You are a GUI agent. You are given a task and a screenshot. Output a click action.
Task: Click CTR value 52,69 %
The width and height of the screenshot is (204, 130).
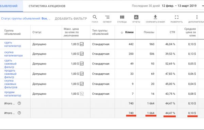click(x=170, y=63)
